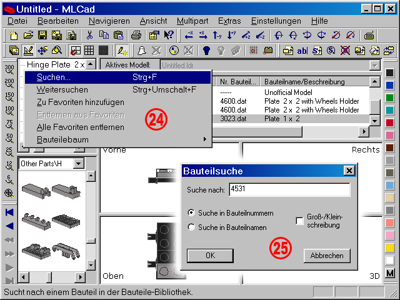
Task: Copy selection with the copy icon
Action: (104, 35)
